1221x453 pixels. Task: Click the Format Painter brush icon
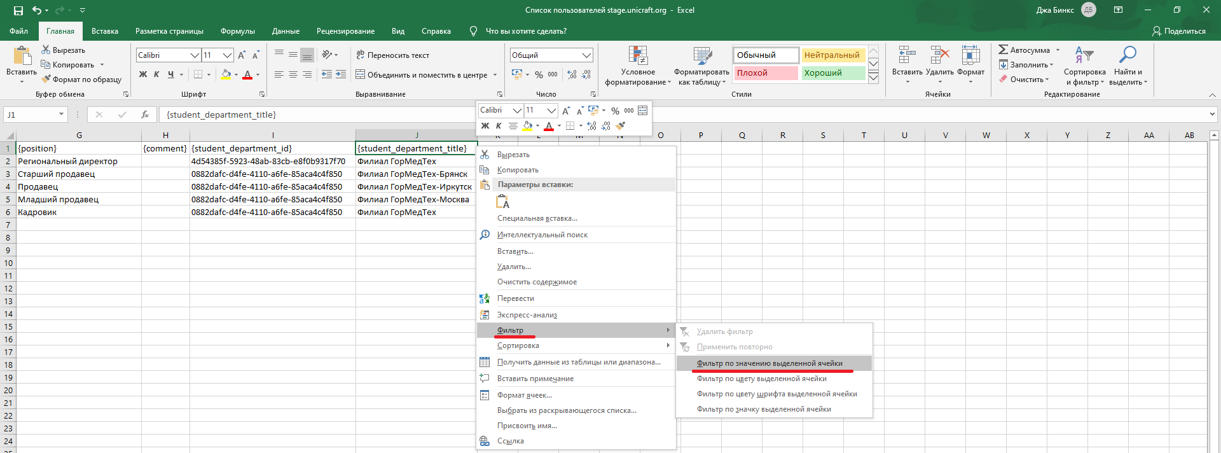46,80
